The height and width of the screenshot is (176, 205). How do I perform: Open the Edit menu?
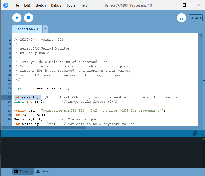click(x=27, y=5)
